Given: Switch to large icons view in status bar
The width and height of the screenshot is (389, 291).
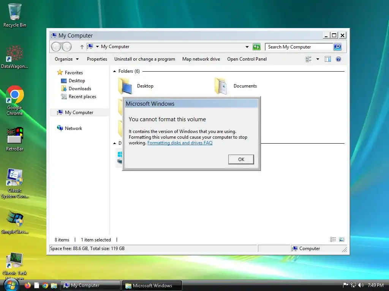Looking at the screenshot, I should click(342, 239).
